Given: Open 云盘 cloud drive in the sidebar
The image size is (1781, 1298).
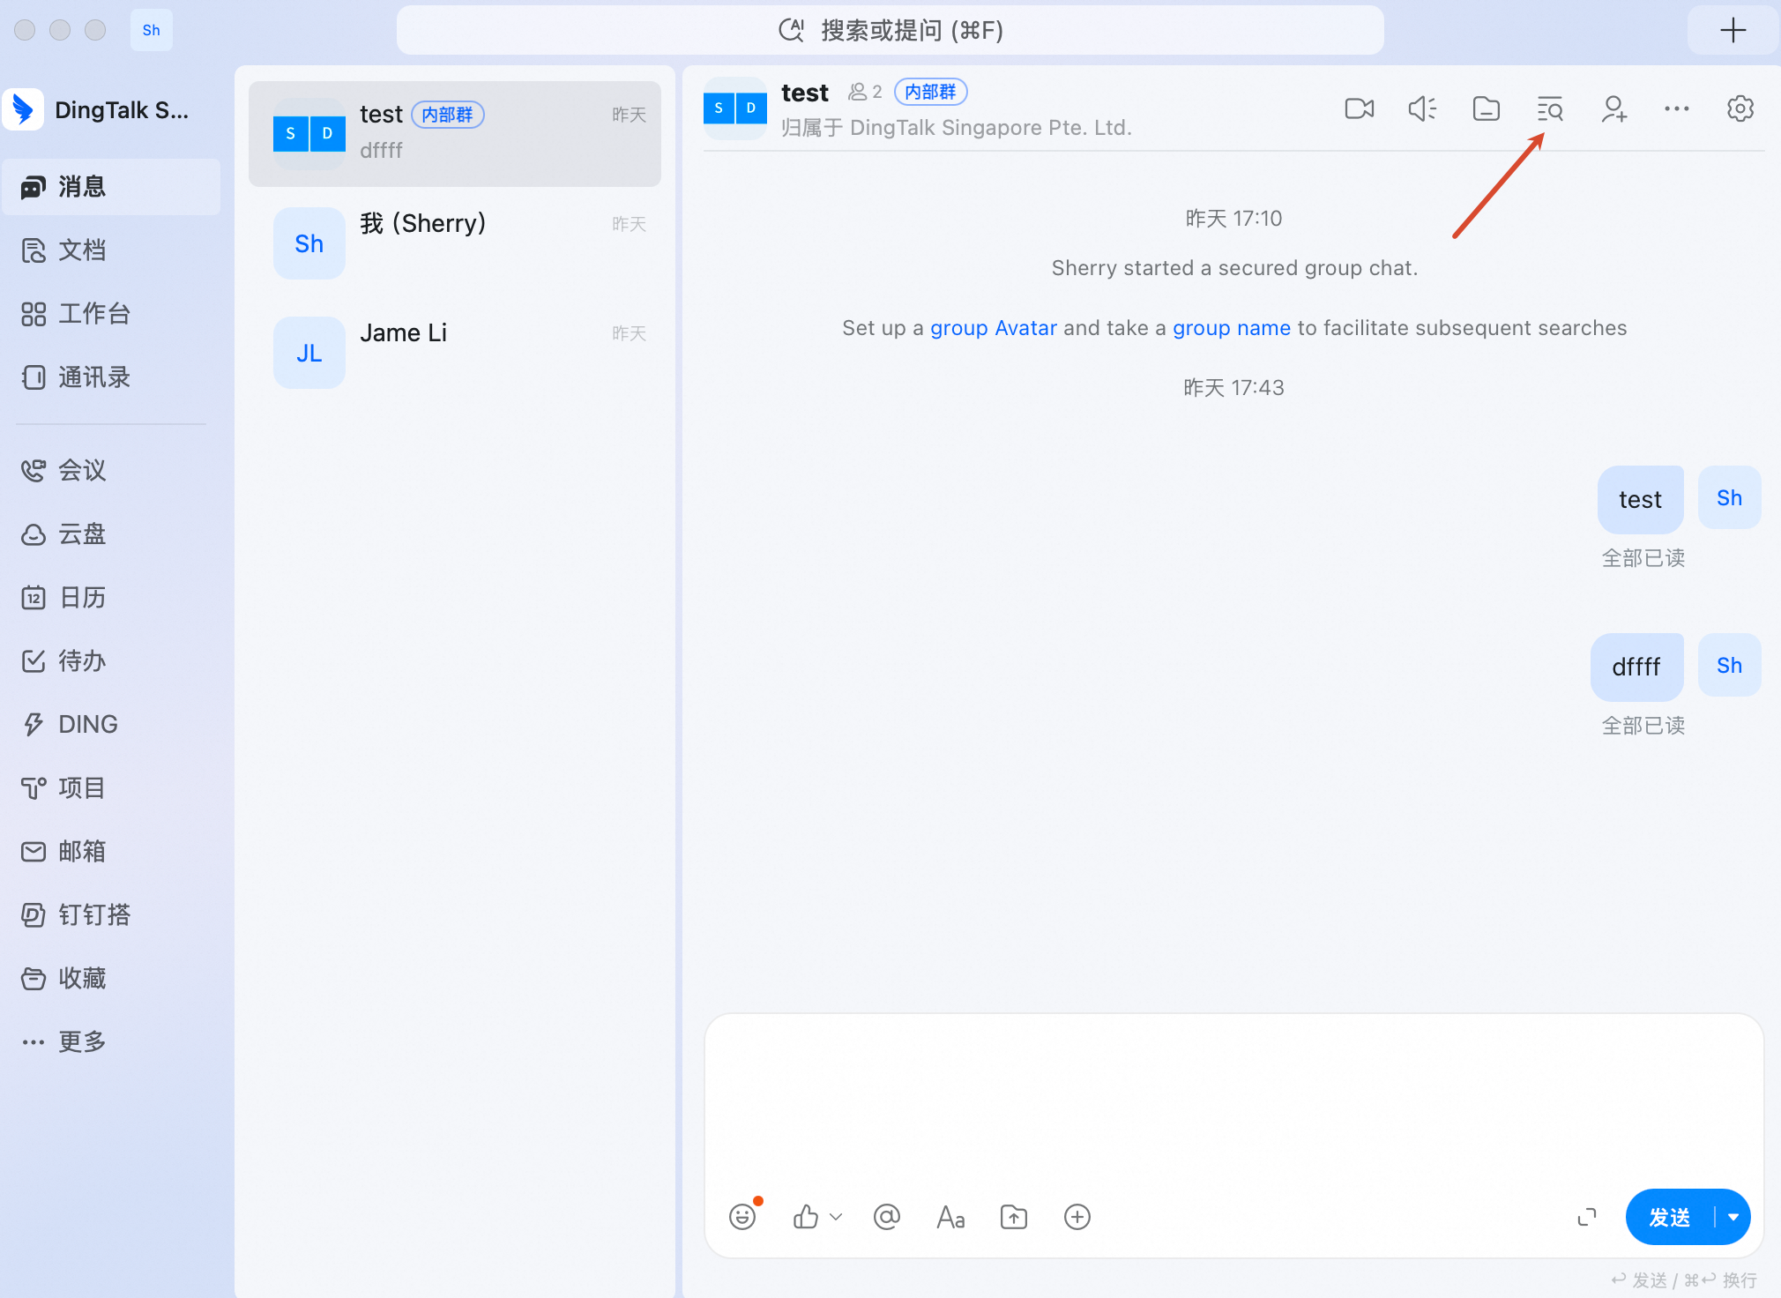Looking at the screenshot, I should tap(111, 534).
